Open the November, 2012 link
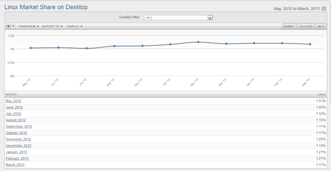This screenshot has width=331, height=171. click(19, 139)
